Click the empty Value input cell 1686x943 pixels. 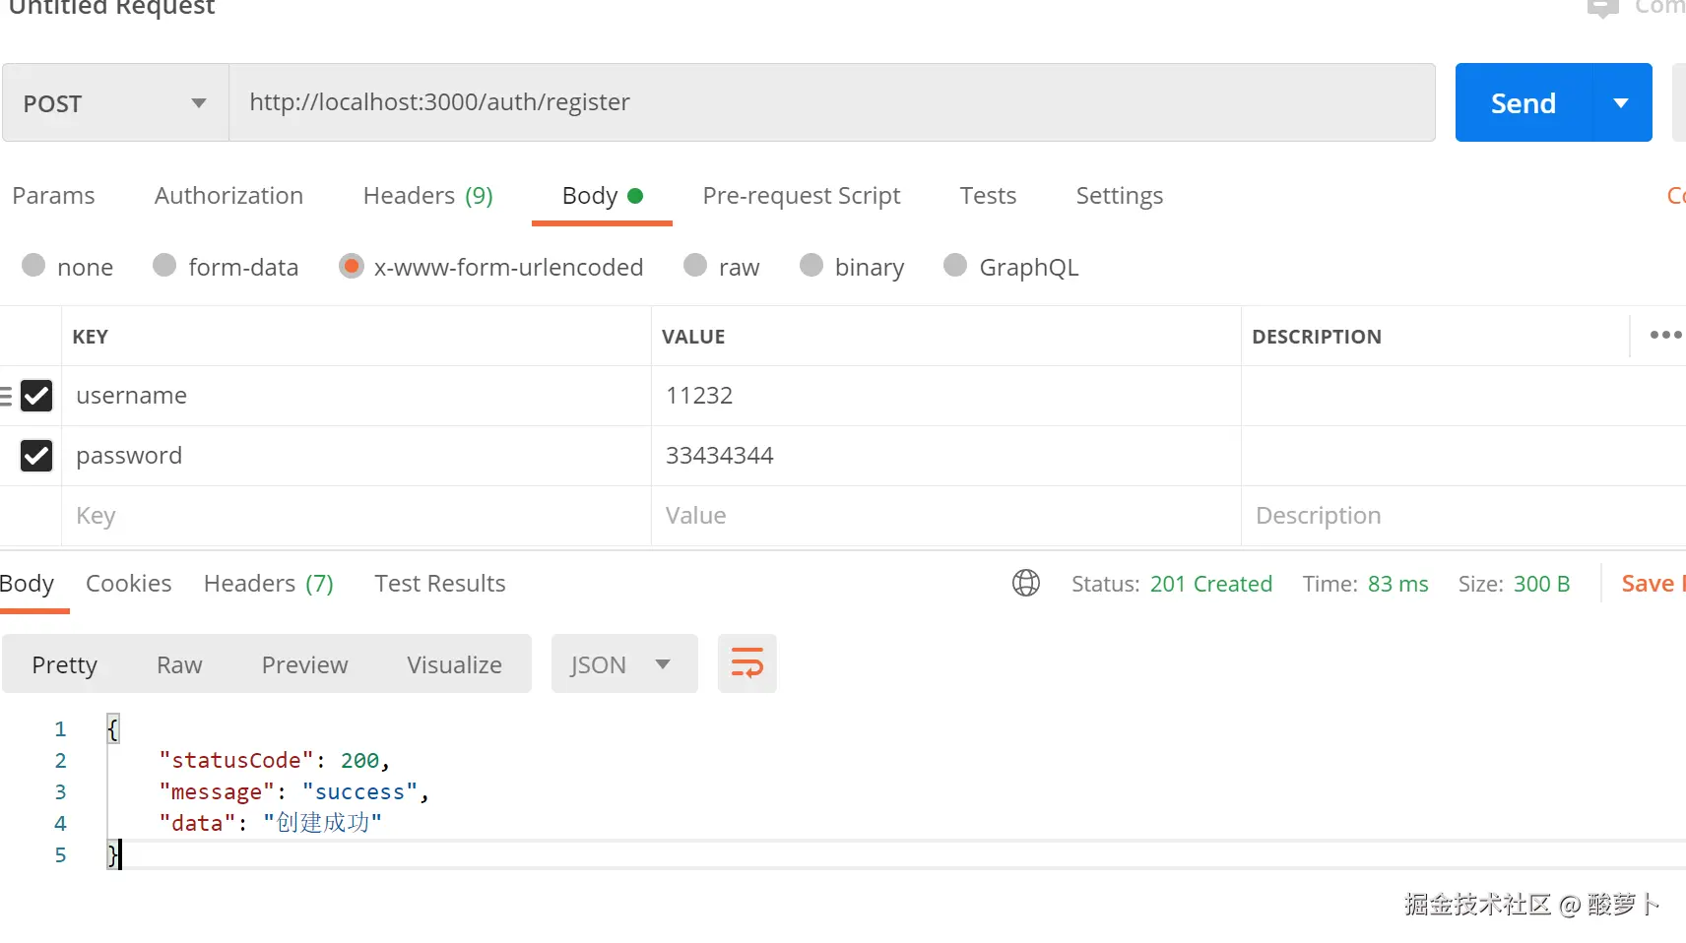tap(945, 516)
